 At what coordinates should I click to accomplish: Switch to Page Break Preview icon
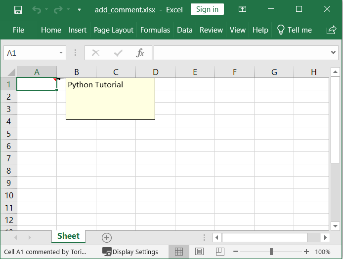(x=220, y=252)
